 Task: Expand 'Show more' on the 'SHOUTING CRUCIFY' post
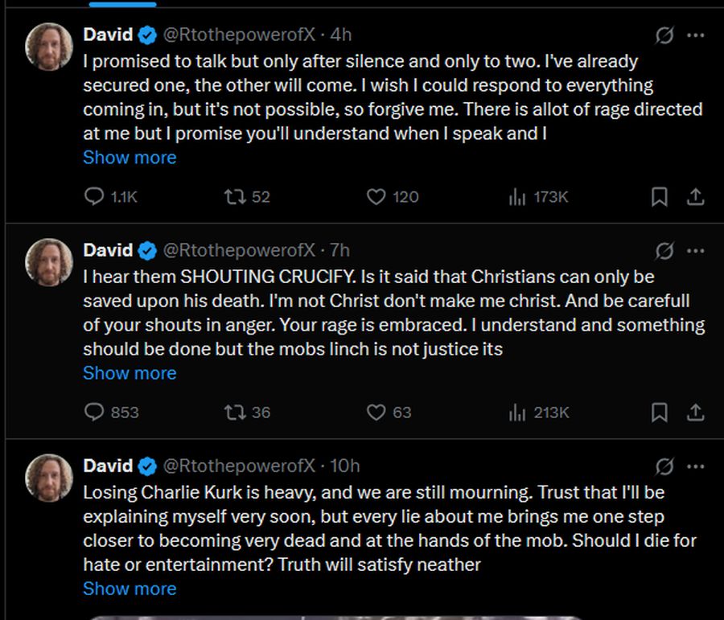click(x=130, y=373)
